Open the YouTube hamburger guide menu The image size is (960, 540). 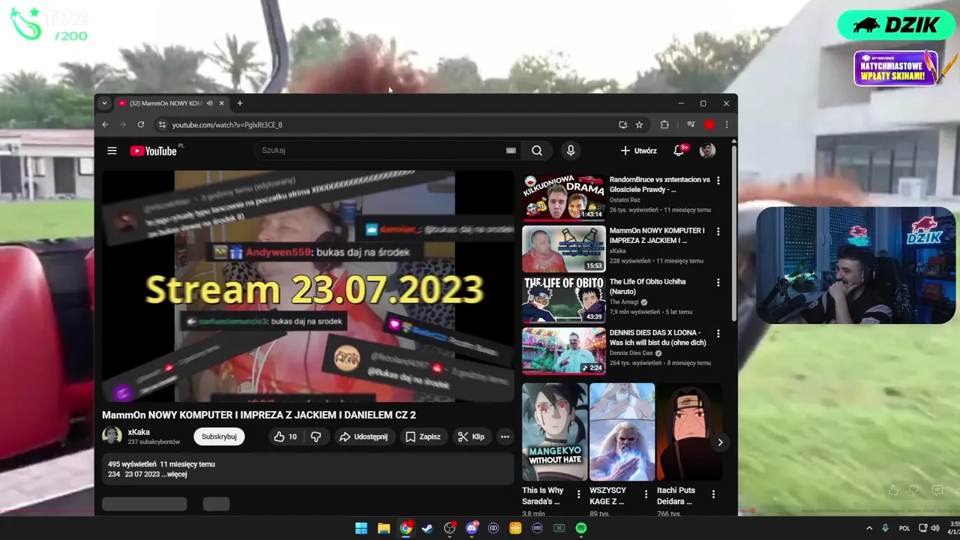[x=112, y=151]
